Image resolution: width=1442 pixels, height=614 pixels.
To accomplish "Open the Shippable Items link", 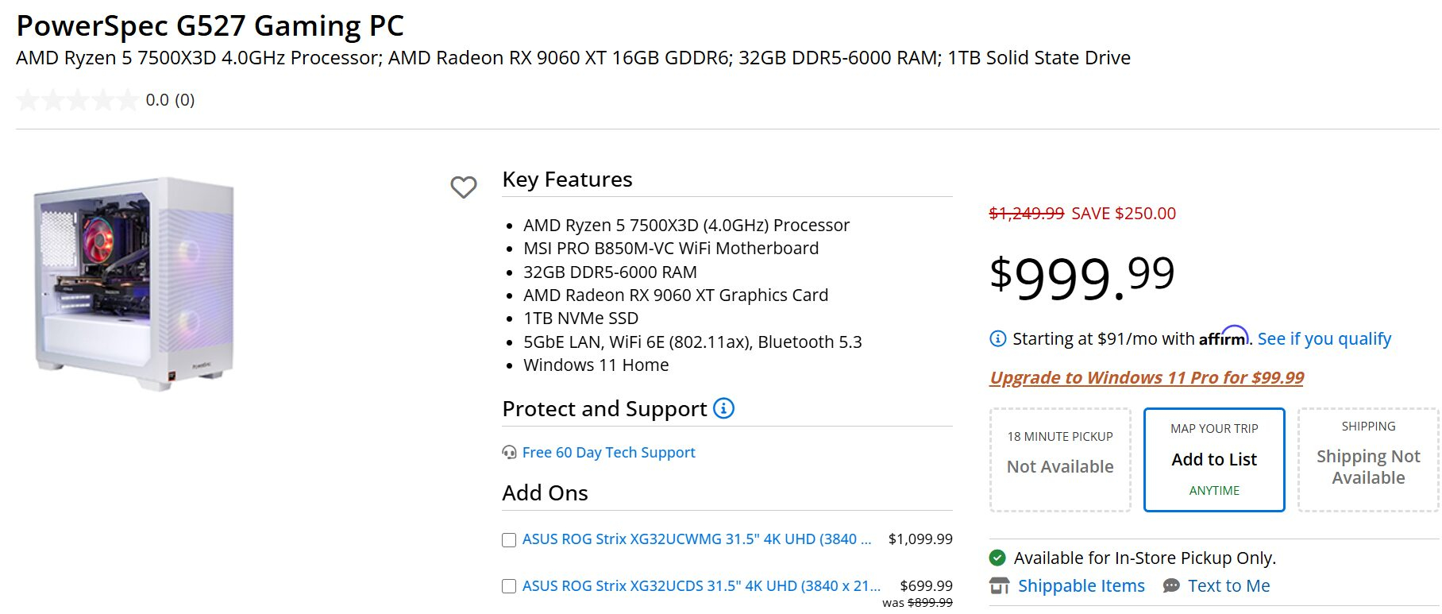I will pos(1081,586).
